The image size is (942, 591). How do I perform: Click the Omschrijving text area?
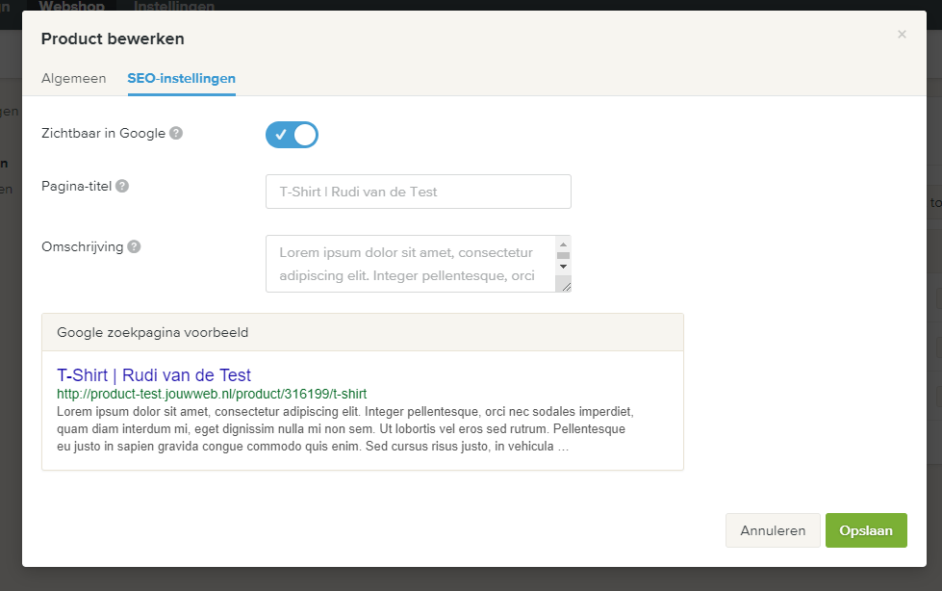404,262
